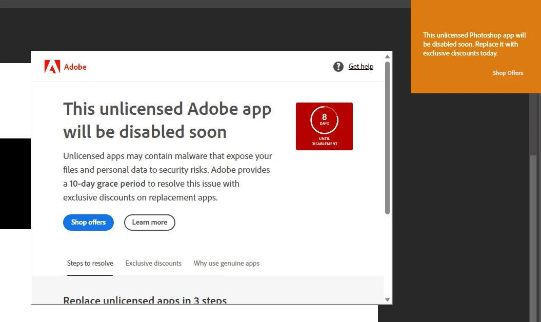541x322 pixels.
Task: Click the orange unlicensed Photoshop notification text
Action: pyautogui.click(x=474, y=44)
